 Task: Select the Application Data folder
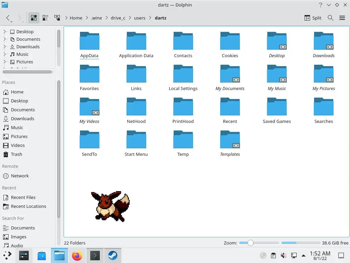click(x=136, y=45)
